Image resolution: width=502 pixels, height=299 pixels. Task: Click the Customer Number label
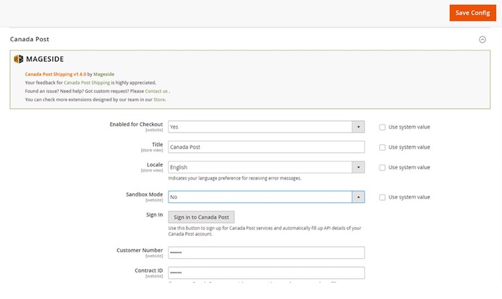coord(140,250)
